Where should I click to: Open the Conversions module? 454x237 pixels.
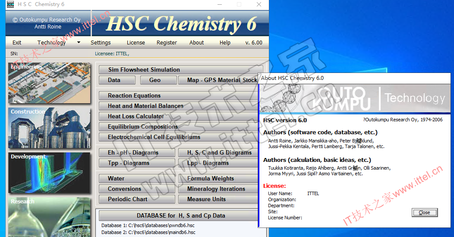pos(137,189)
